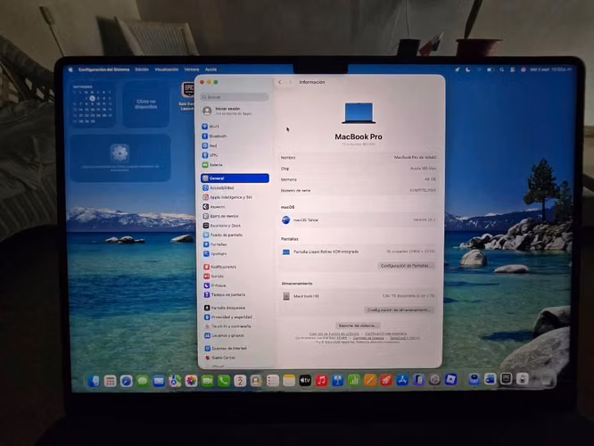Select General in the sidebar
Image resolution: width=594 pixels, height=446 pixels.
coord(235,178)
